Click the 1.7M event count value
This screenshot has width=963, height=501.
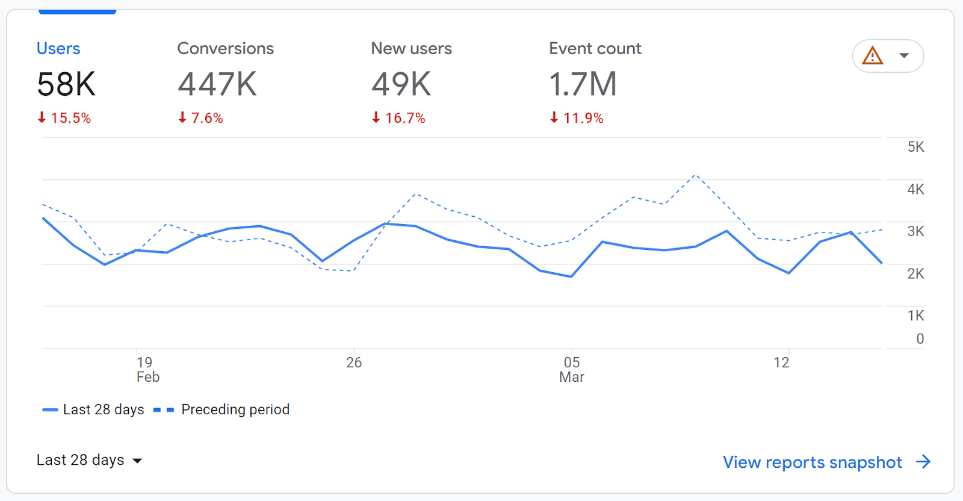coord(583,84)
